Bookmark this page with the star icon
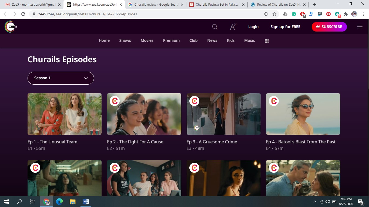The width and height of the screenshot is (369, 207). pos(274,14)
